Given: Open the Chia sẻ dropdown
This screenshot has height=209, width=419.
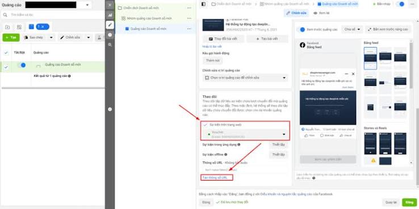Looking at the screenshot, I should click(x=352, y=29).
